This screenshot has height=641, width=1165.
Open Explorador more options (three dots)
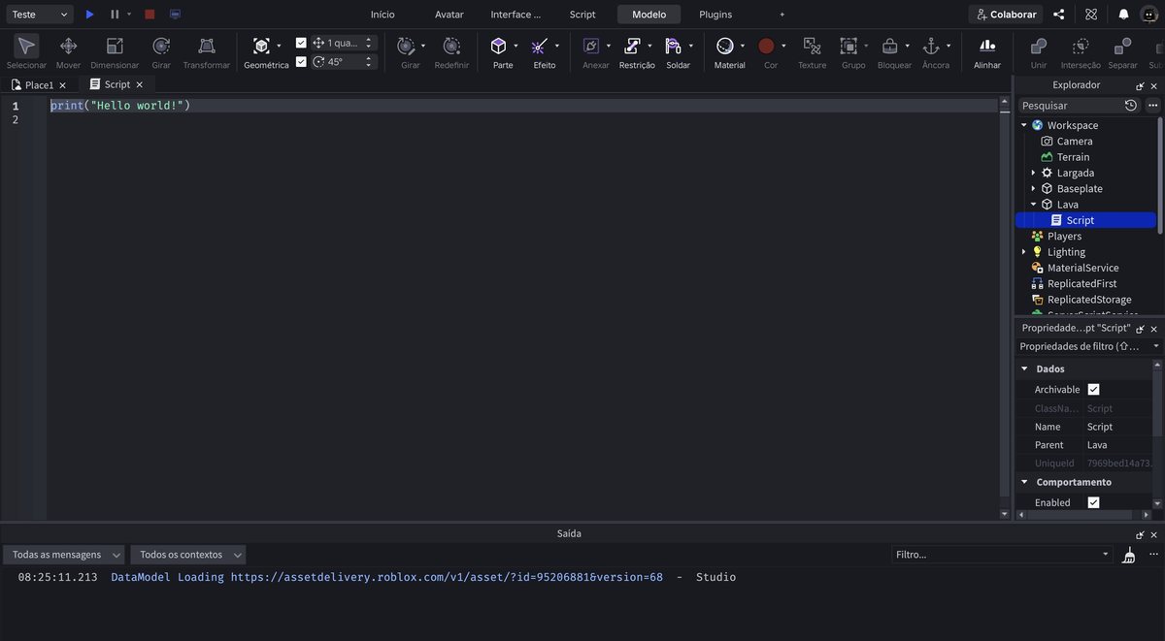point(1153,105)
